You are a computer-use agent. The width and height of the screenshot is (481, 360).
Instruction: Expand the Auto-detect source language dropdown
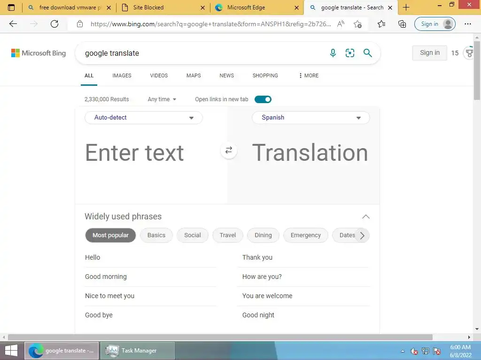coord(144,118)
